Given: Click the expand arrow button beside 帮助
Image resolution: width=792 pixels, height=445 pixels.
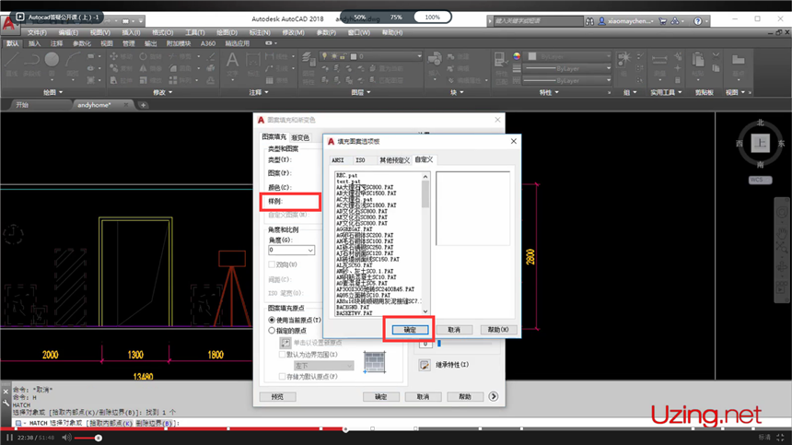Looking at the screenshot, I should pyautogui.click(x=494, y=396).
